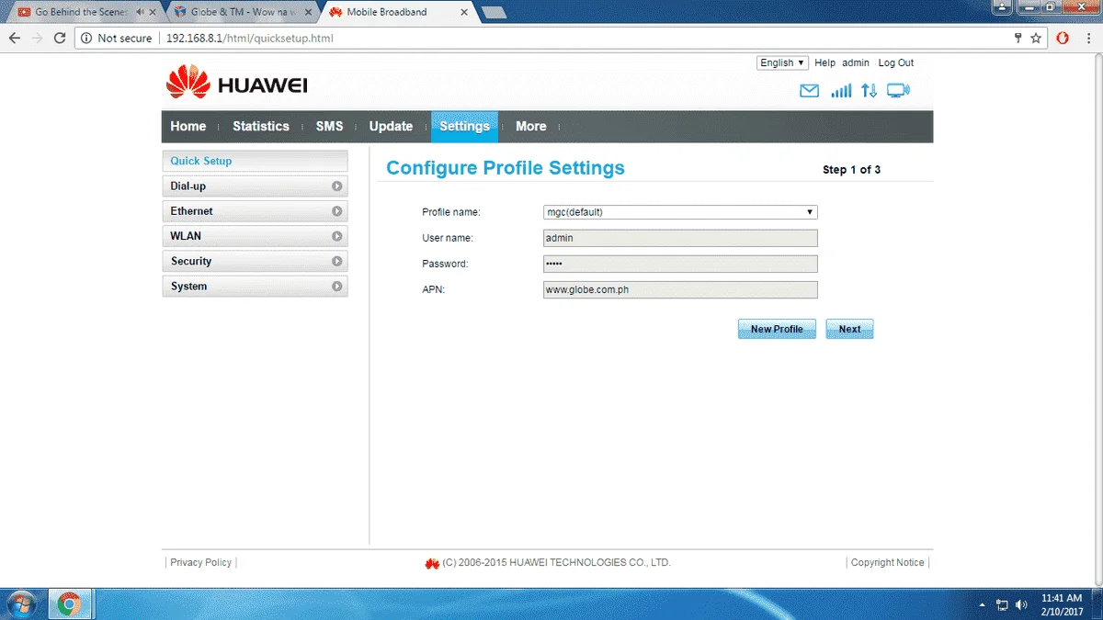
Task: Open Chrome's three-dot menu
Action: click(x=1088, y=39)
